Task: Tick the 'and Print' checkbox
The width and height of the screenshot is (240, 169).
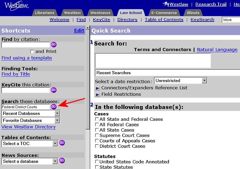Action: 32,51
